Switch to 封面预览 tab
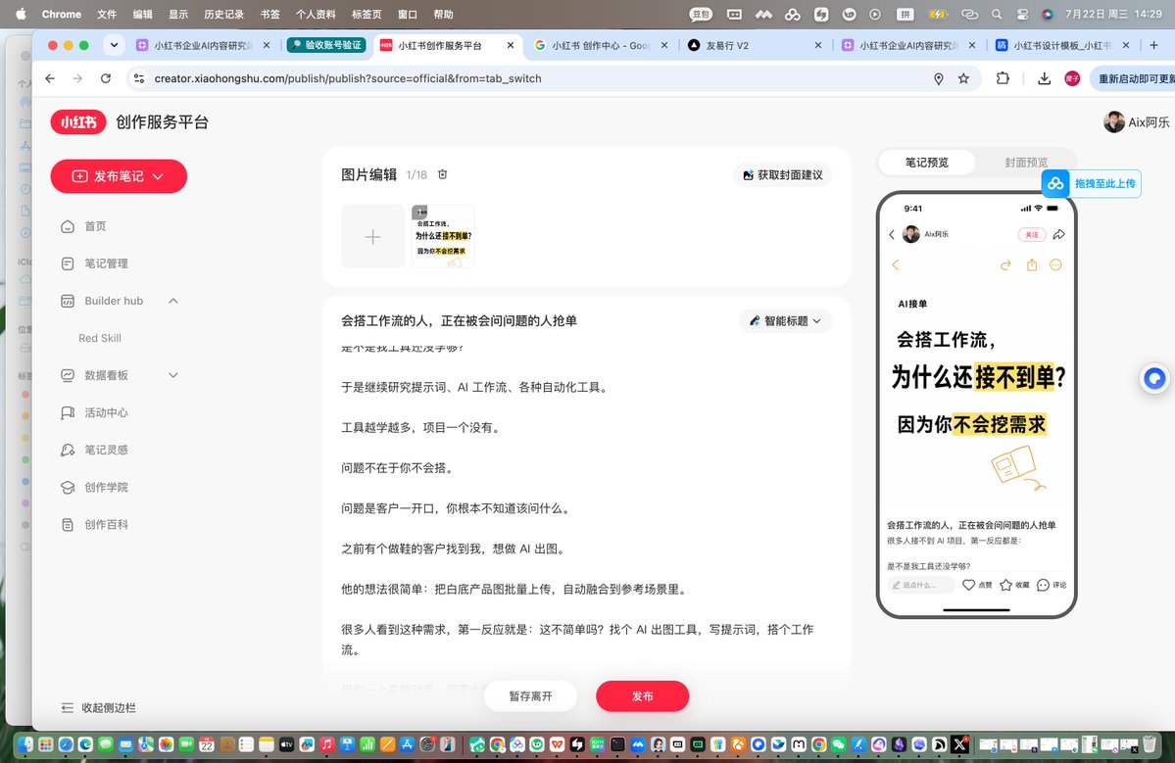This screenshot has height=763, width=1175. point(1026,163)
